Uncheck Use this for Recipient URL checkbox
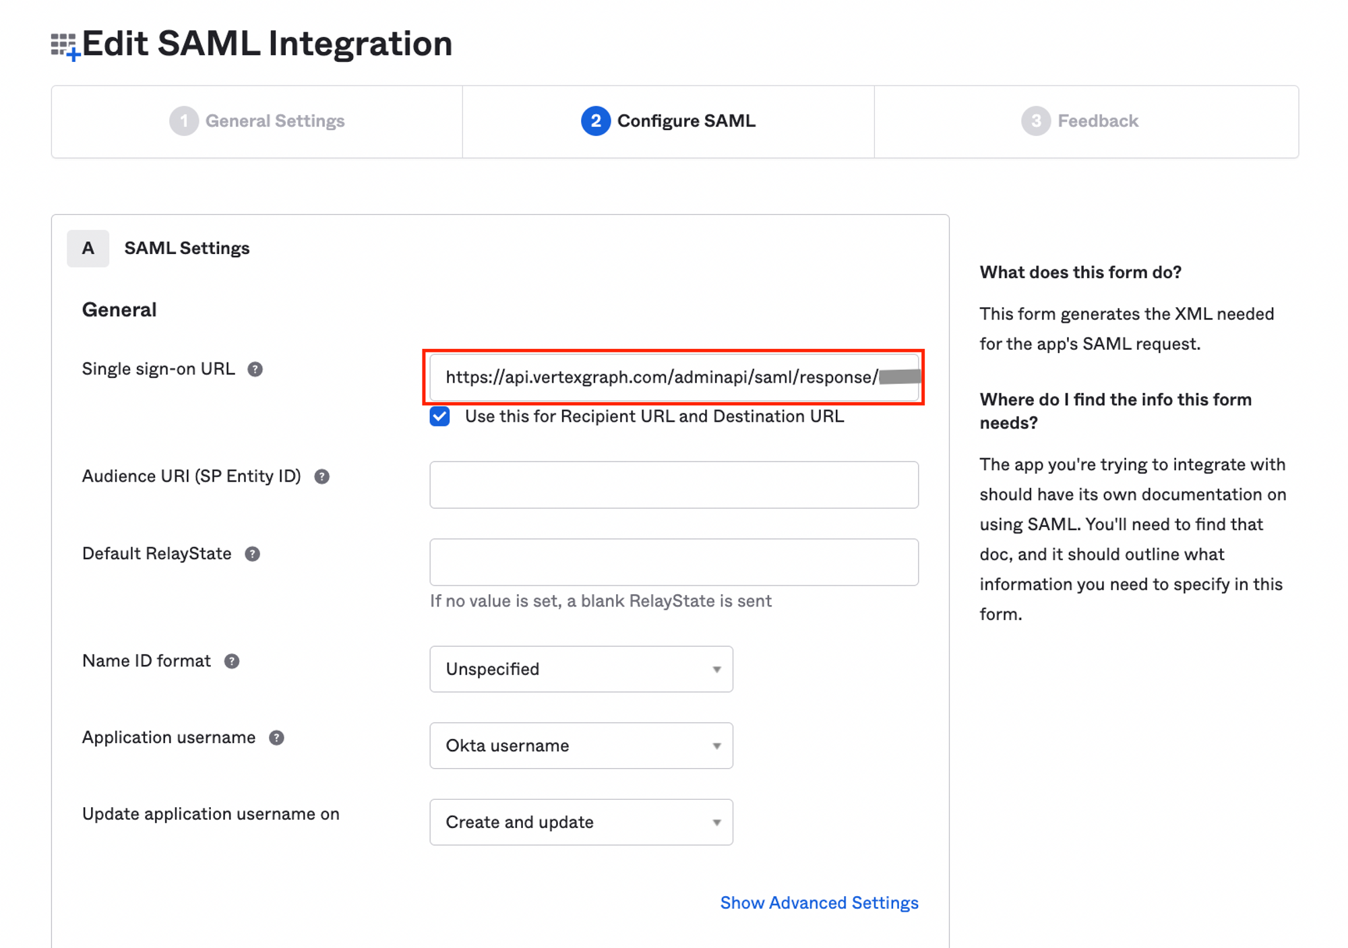Image resolution: width=1348 pixels, height=948 pixels. point(439,416)
